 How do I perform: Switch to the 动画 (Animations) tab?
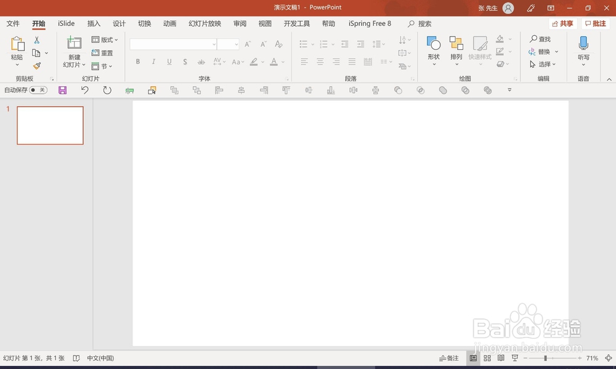tap(170, 23)
